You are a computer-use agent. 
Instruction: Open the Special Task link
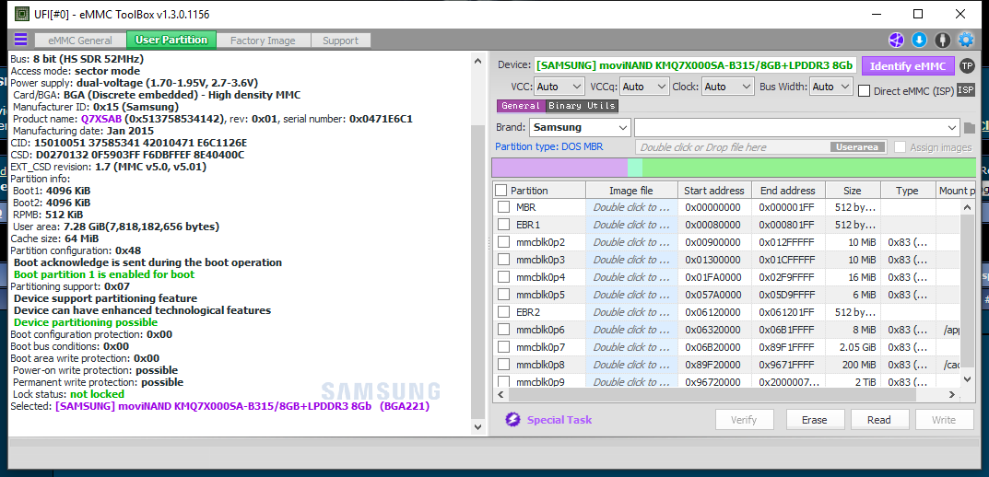(559, 420)
